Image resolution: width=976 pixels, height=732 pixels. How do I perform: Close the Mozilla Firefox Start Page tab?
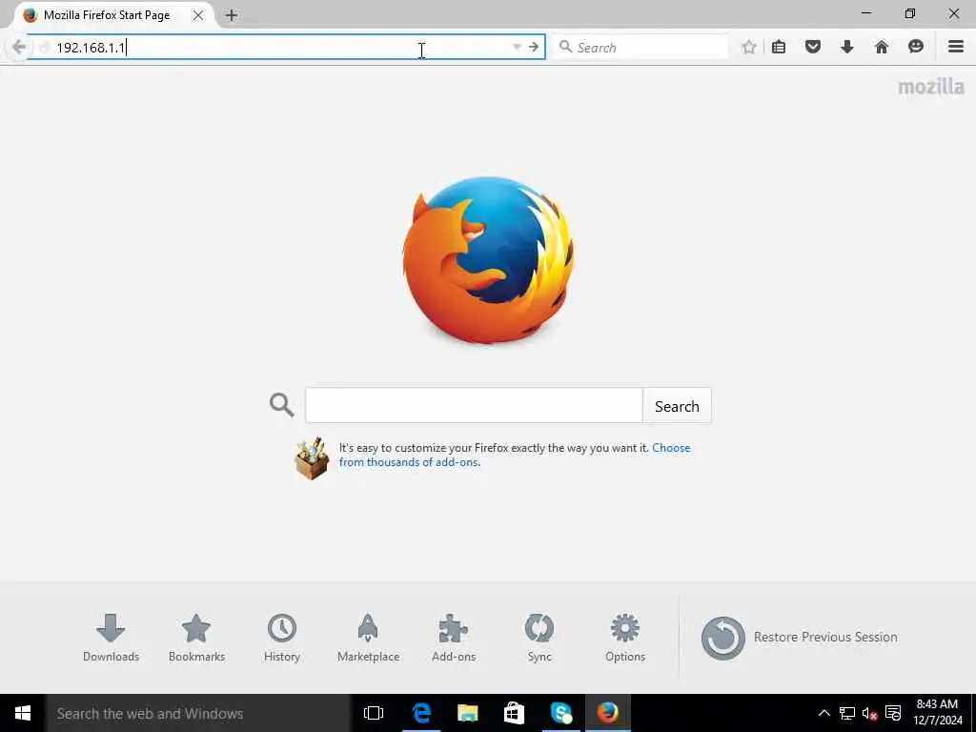point(198,15)
